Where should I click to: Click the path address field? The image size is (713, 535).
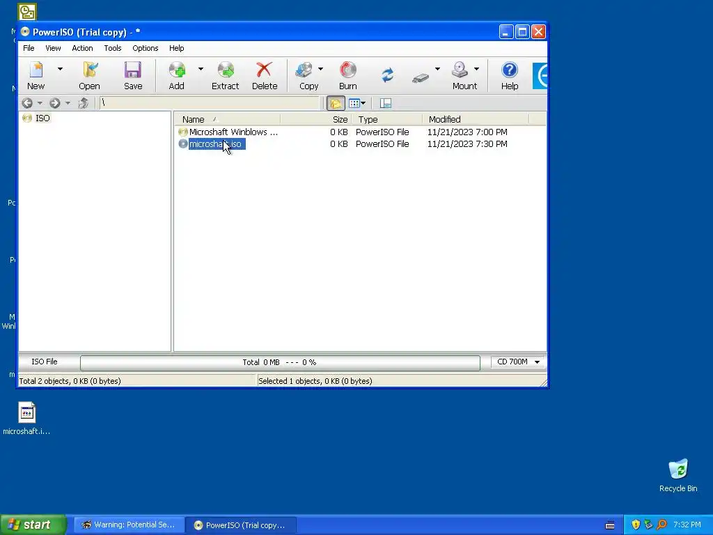pyautogui.click(x=209, y=103)
